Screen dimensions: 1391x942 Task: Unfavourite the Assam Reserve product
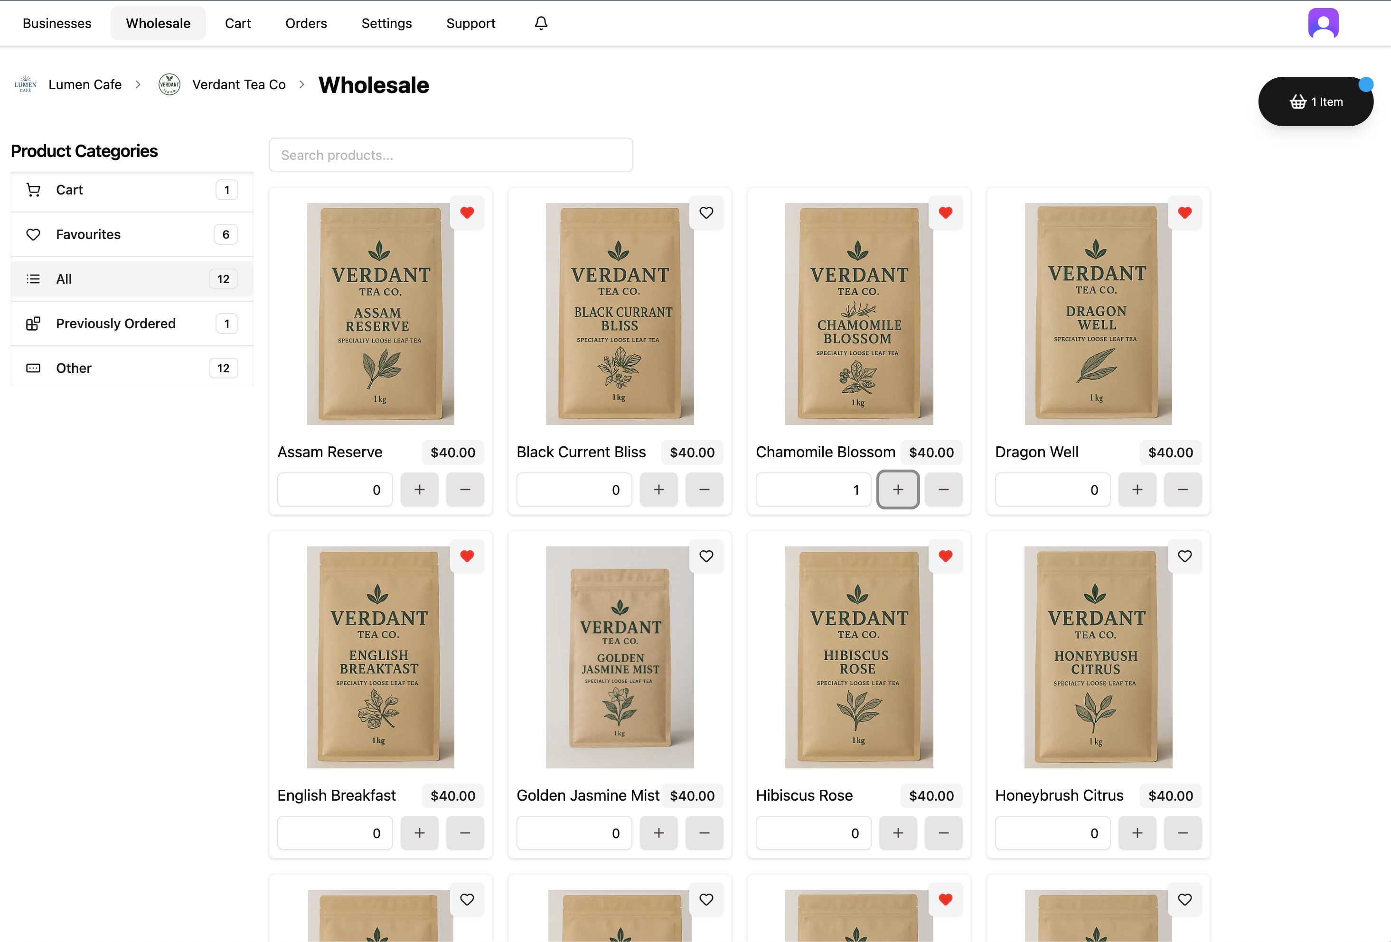click(x=467, y=213)
